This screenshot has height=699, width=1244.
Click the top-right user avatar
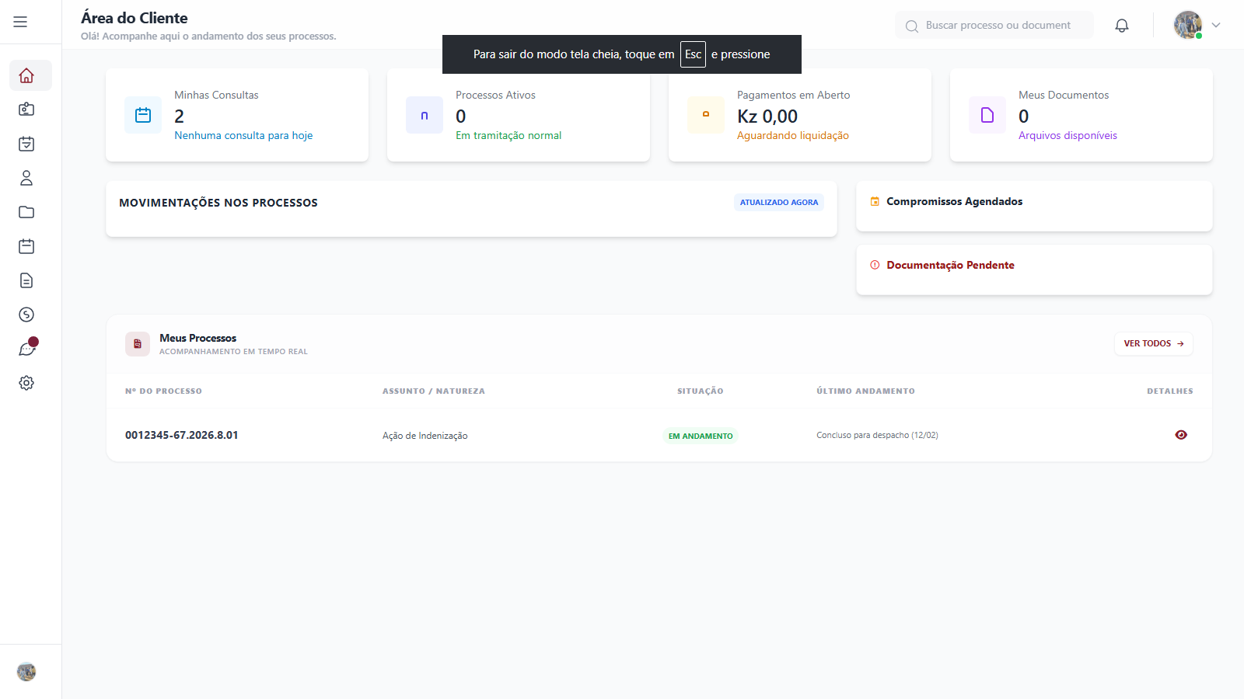click(1187, 25)
